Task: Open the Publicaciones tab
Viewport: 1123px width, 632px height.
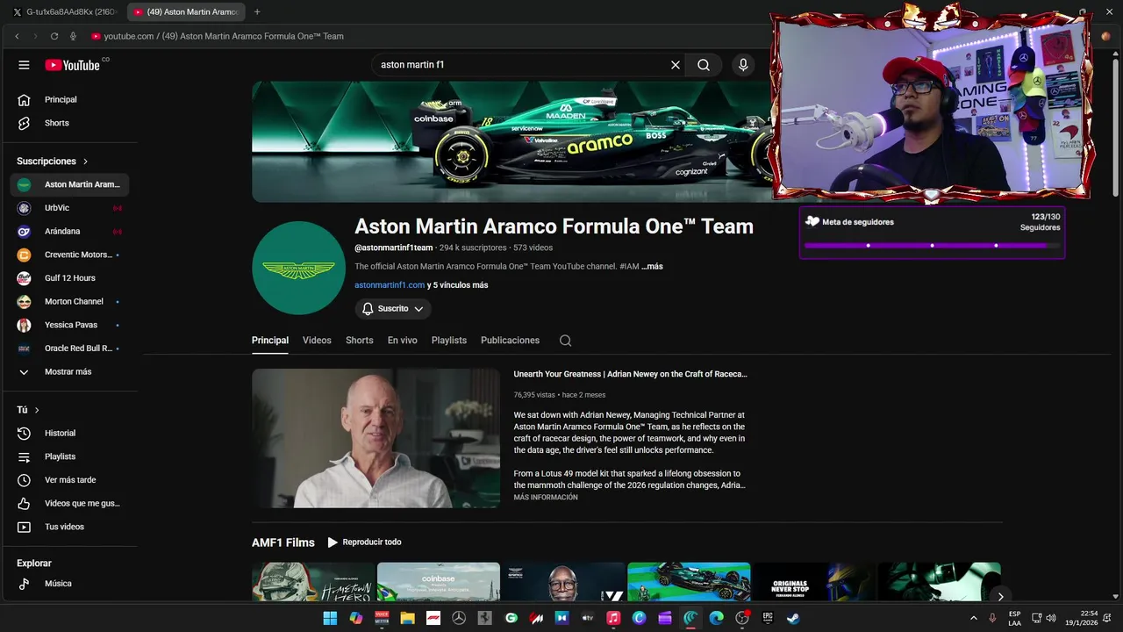Action: coord(510,341)
